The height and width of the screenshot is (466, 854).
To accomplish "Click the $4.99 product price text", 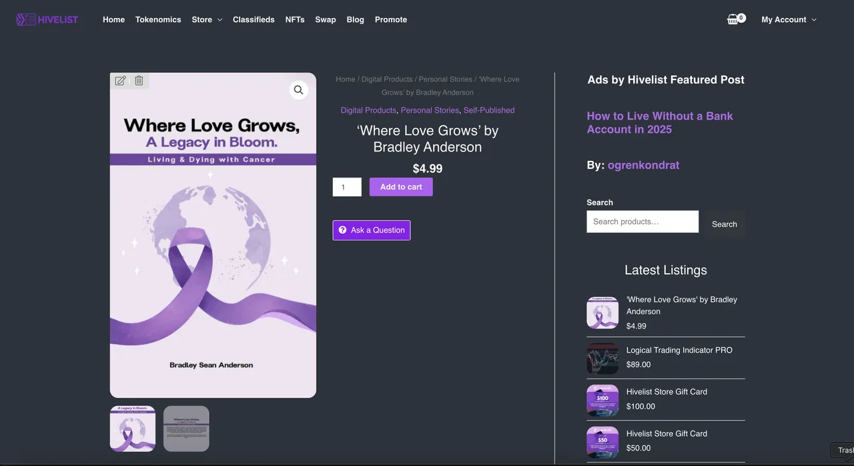I will tap(428, 169).
